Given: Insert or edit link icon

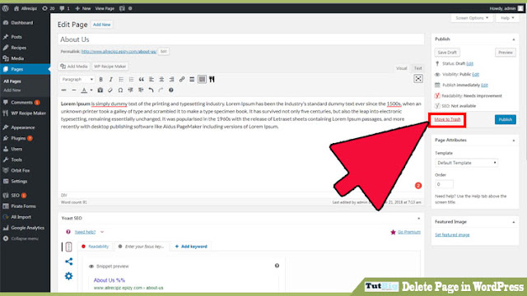Looking at the screenshot, I should pos(182,79).
